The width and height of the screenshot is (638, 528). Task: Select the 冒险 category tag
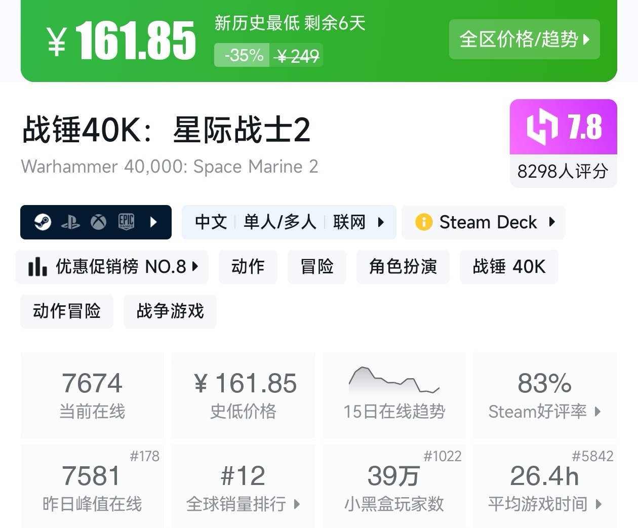click(316, 266)
